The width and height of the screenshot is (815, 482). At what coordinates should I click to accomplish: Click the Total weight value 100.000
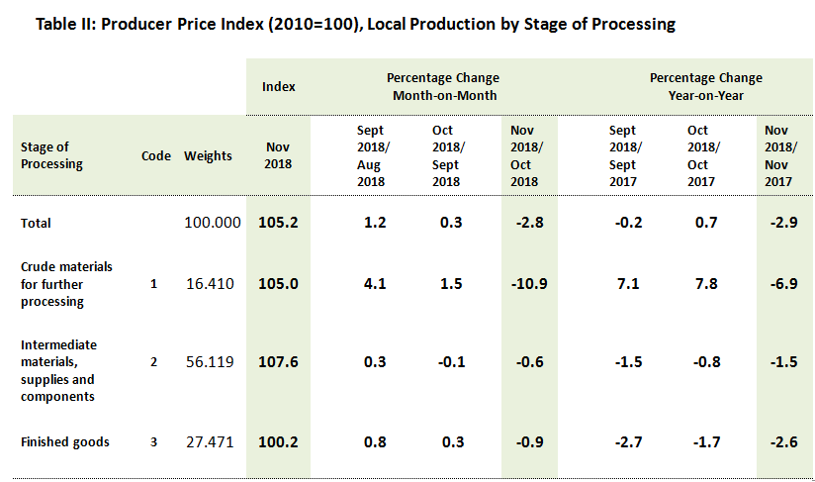point(213,224)
